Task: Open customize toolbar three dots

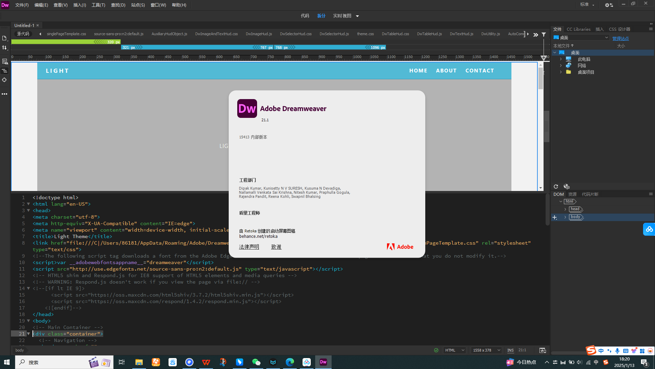Action: (4, 94)
